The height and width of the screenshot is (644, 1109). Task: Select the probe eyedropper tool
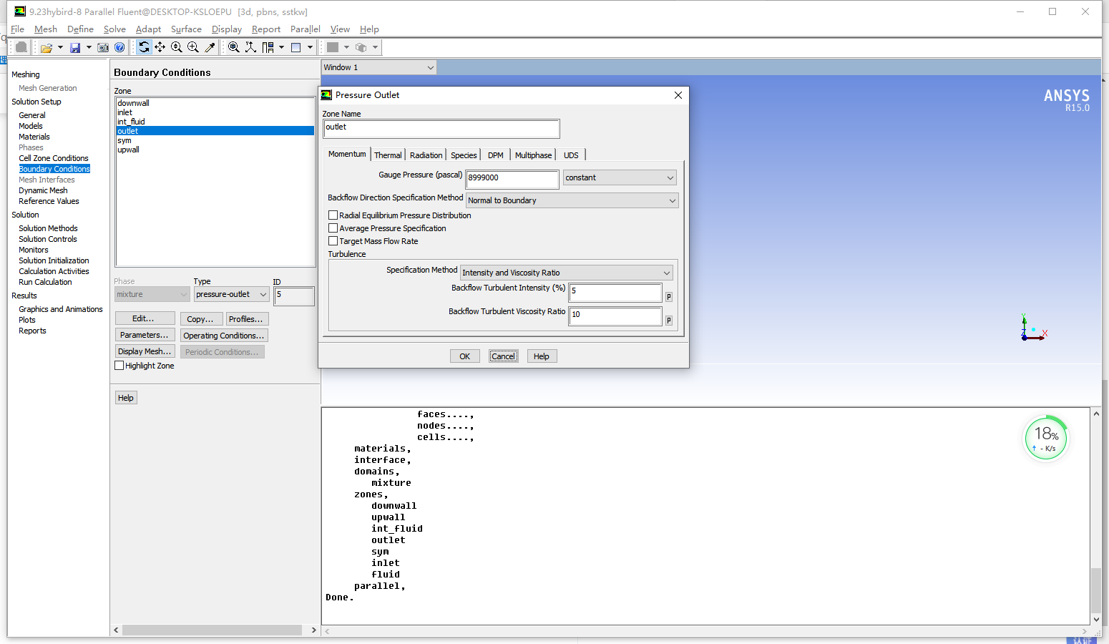tap(210, 47)
